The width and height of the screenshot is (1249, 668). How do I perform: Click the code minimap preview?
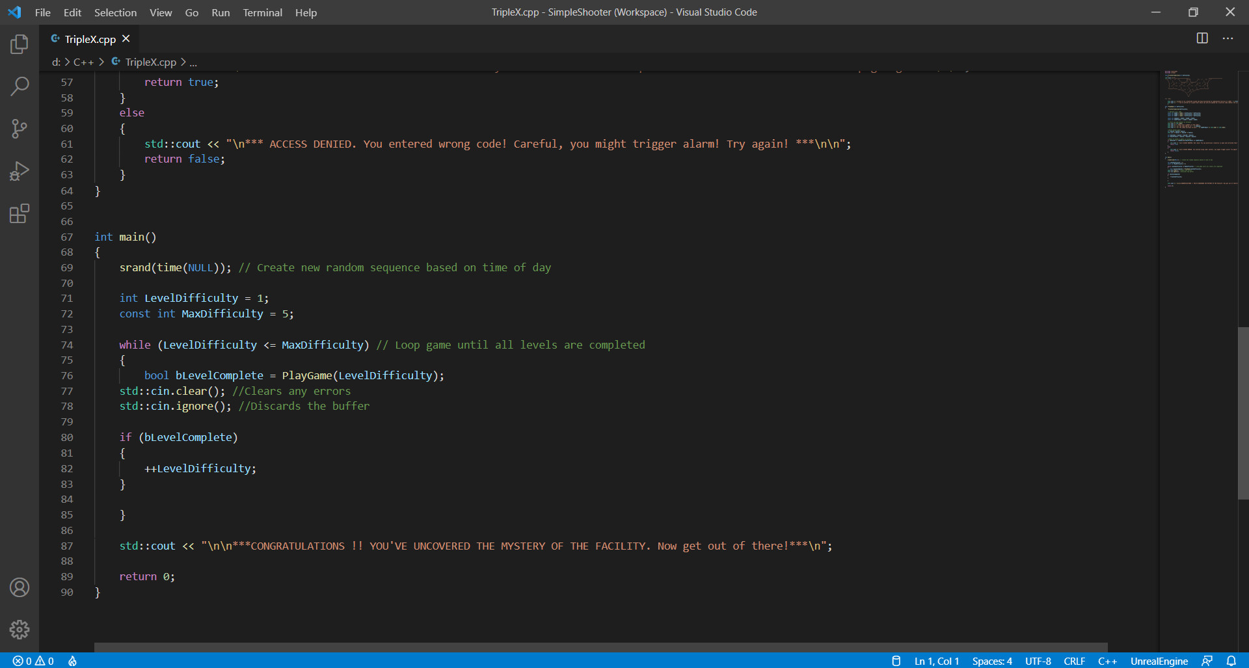pyautogui.click(x=1200, y=130)
